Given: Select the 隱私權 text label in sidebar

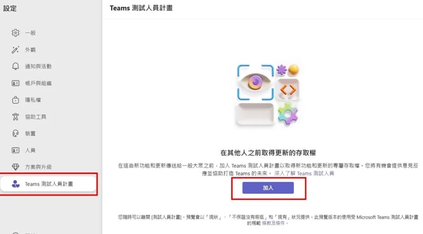Looking at the screenshot, I should (x=33, y=100).
